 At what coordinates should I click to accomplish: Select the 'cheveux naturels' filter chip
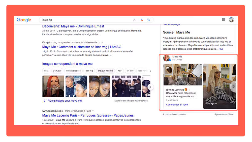pos(105,71)
